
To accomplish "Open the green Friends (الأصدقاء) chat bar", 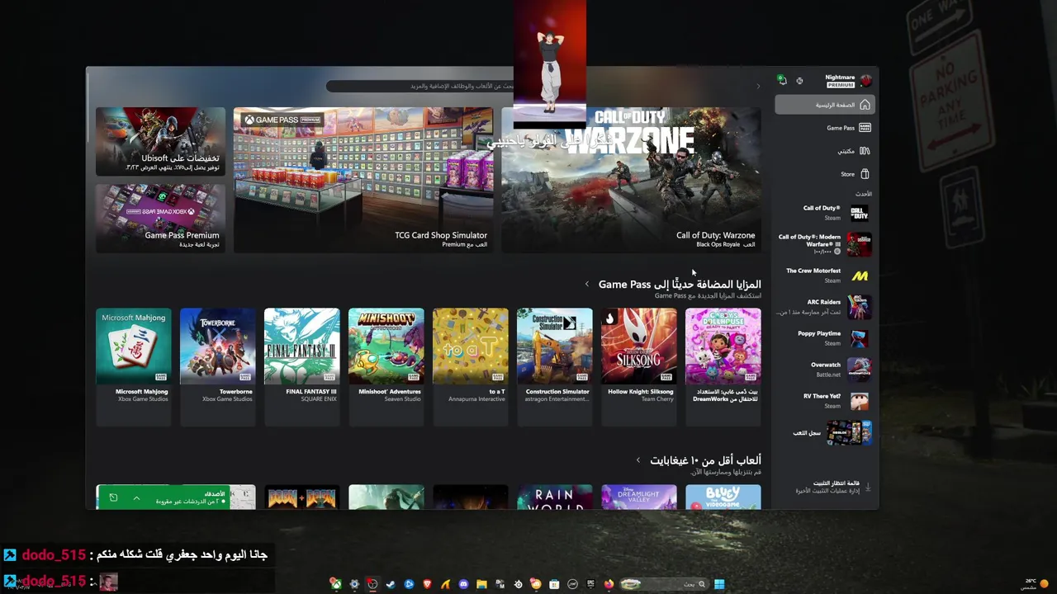I will (x=164, y=497).
